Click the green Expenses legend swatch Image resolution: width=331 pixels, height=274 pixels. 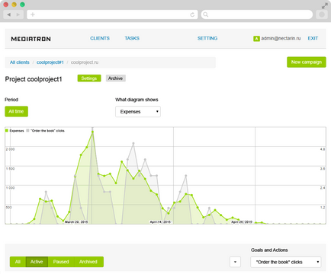tap(7, 131)
